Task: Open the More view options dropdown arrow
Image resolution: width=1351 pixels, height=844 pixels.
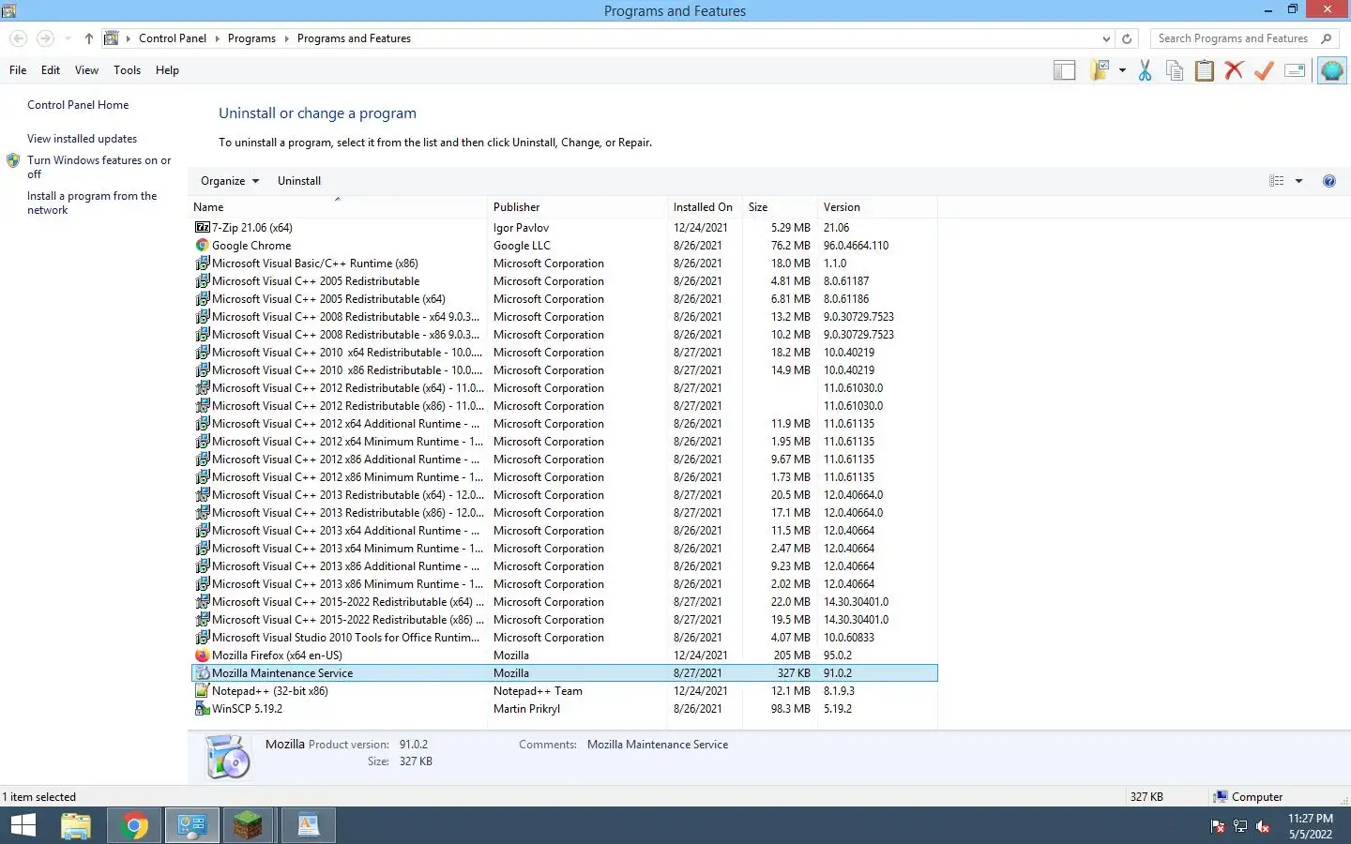Action: 1298,181
